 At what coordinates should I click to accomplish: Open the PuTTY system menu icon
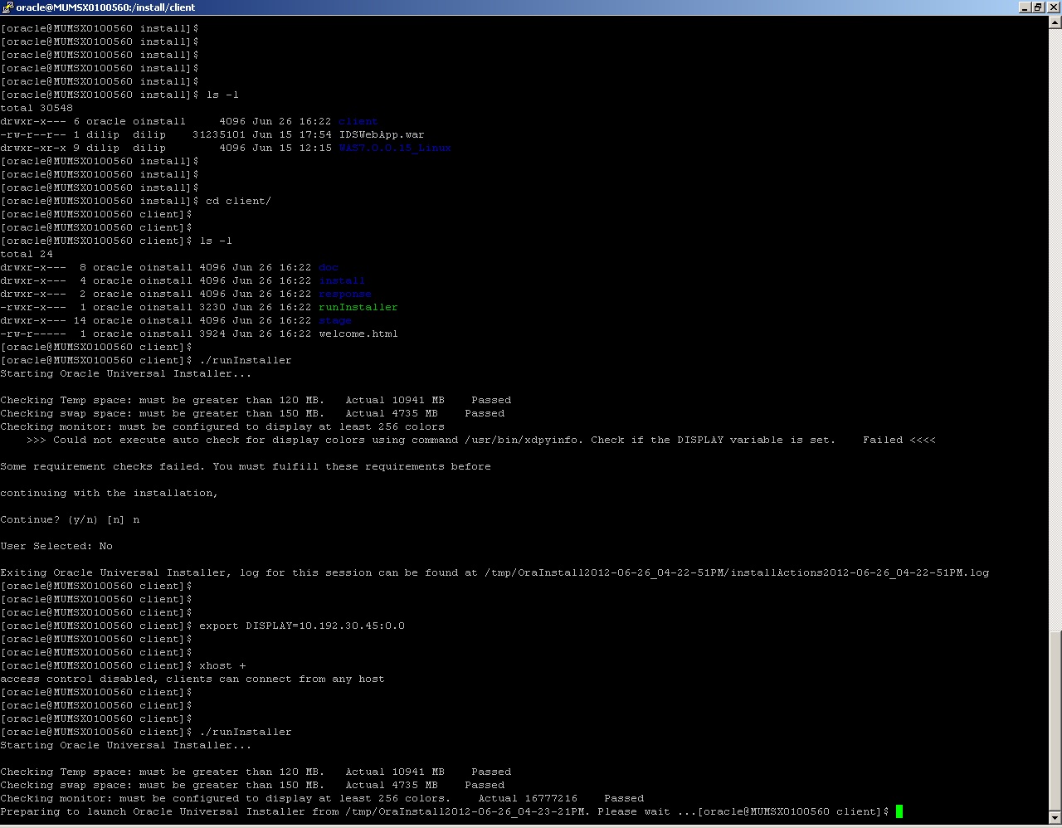7,7
